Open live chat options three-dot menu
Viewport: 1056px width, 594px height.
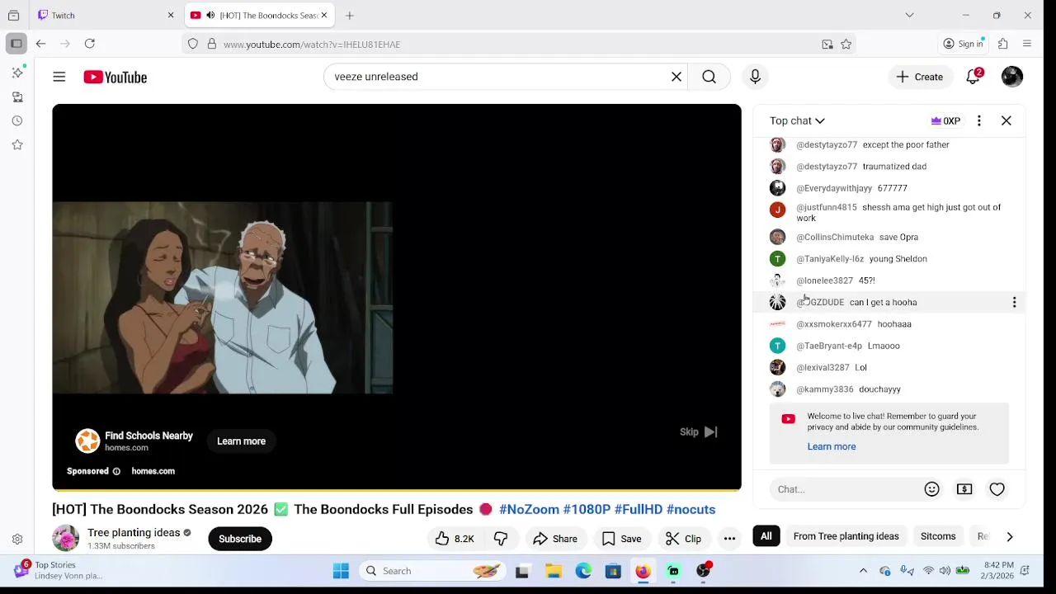(x=979, y=120)
